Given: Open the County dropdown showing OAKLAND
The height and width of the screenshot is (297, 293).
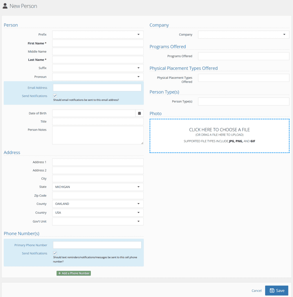Looking at the screenshot, I should click(98, 204).
